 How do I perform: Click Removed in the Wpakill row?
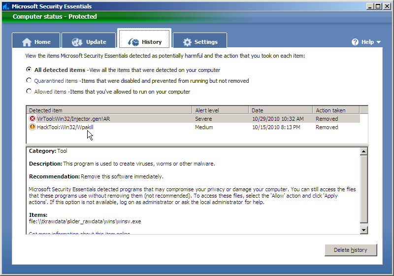click(327, 127)
